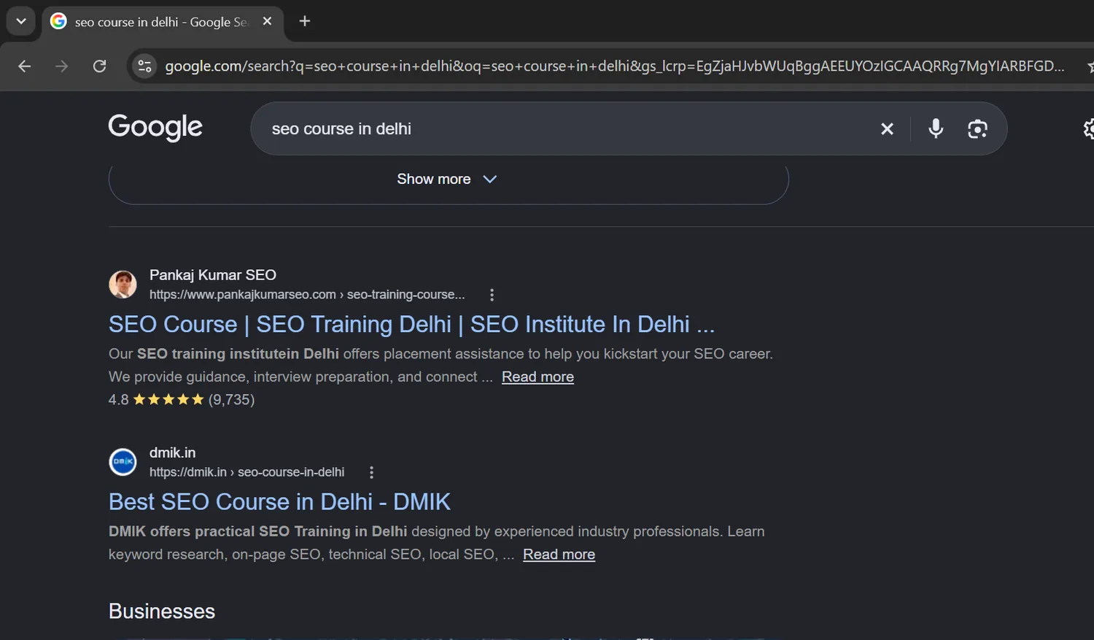Viewport: 1094px width, 640px height.
Task: Clear the search query with X icon
Action: (887, 129)
